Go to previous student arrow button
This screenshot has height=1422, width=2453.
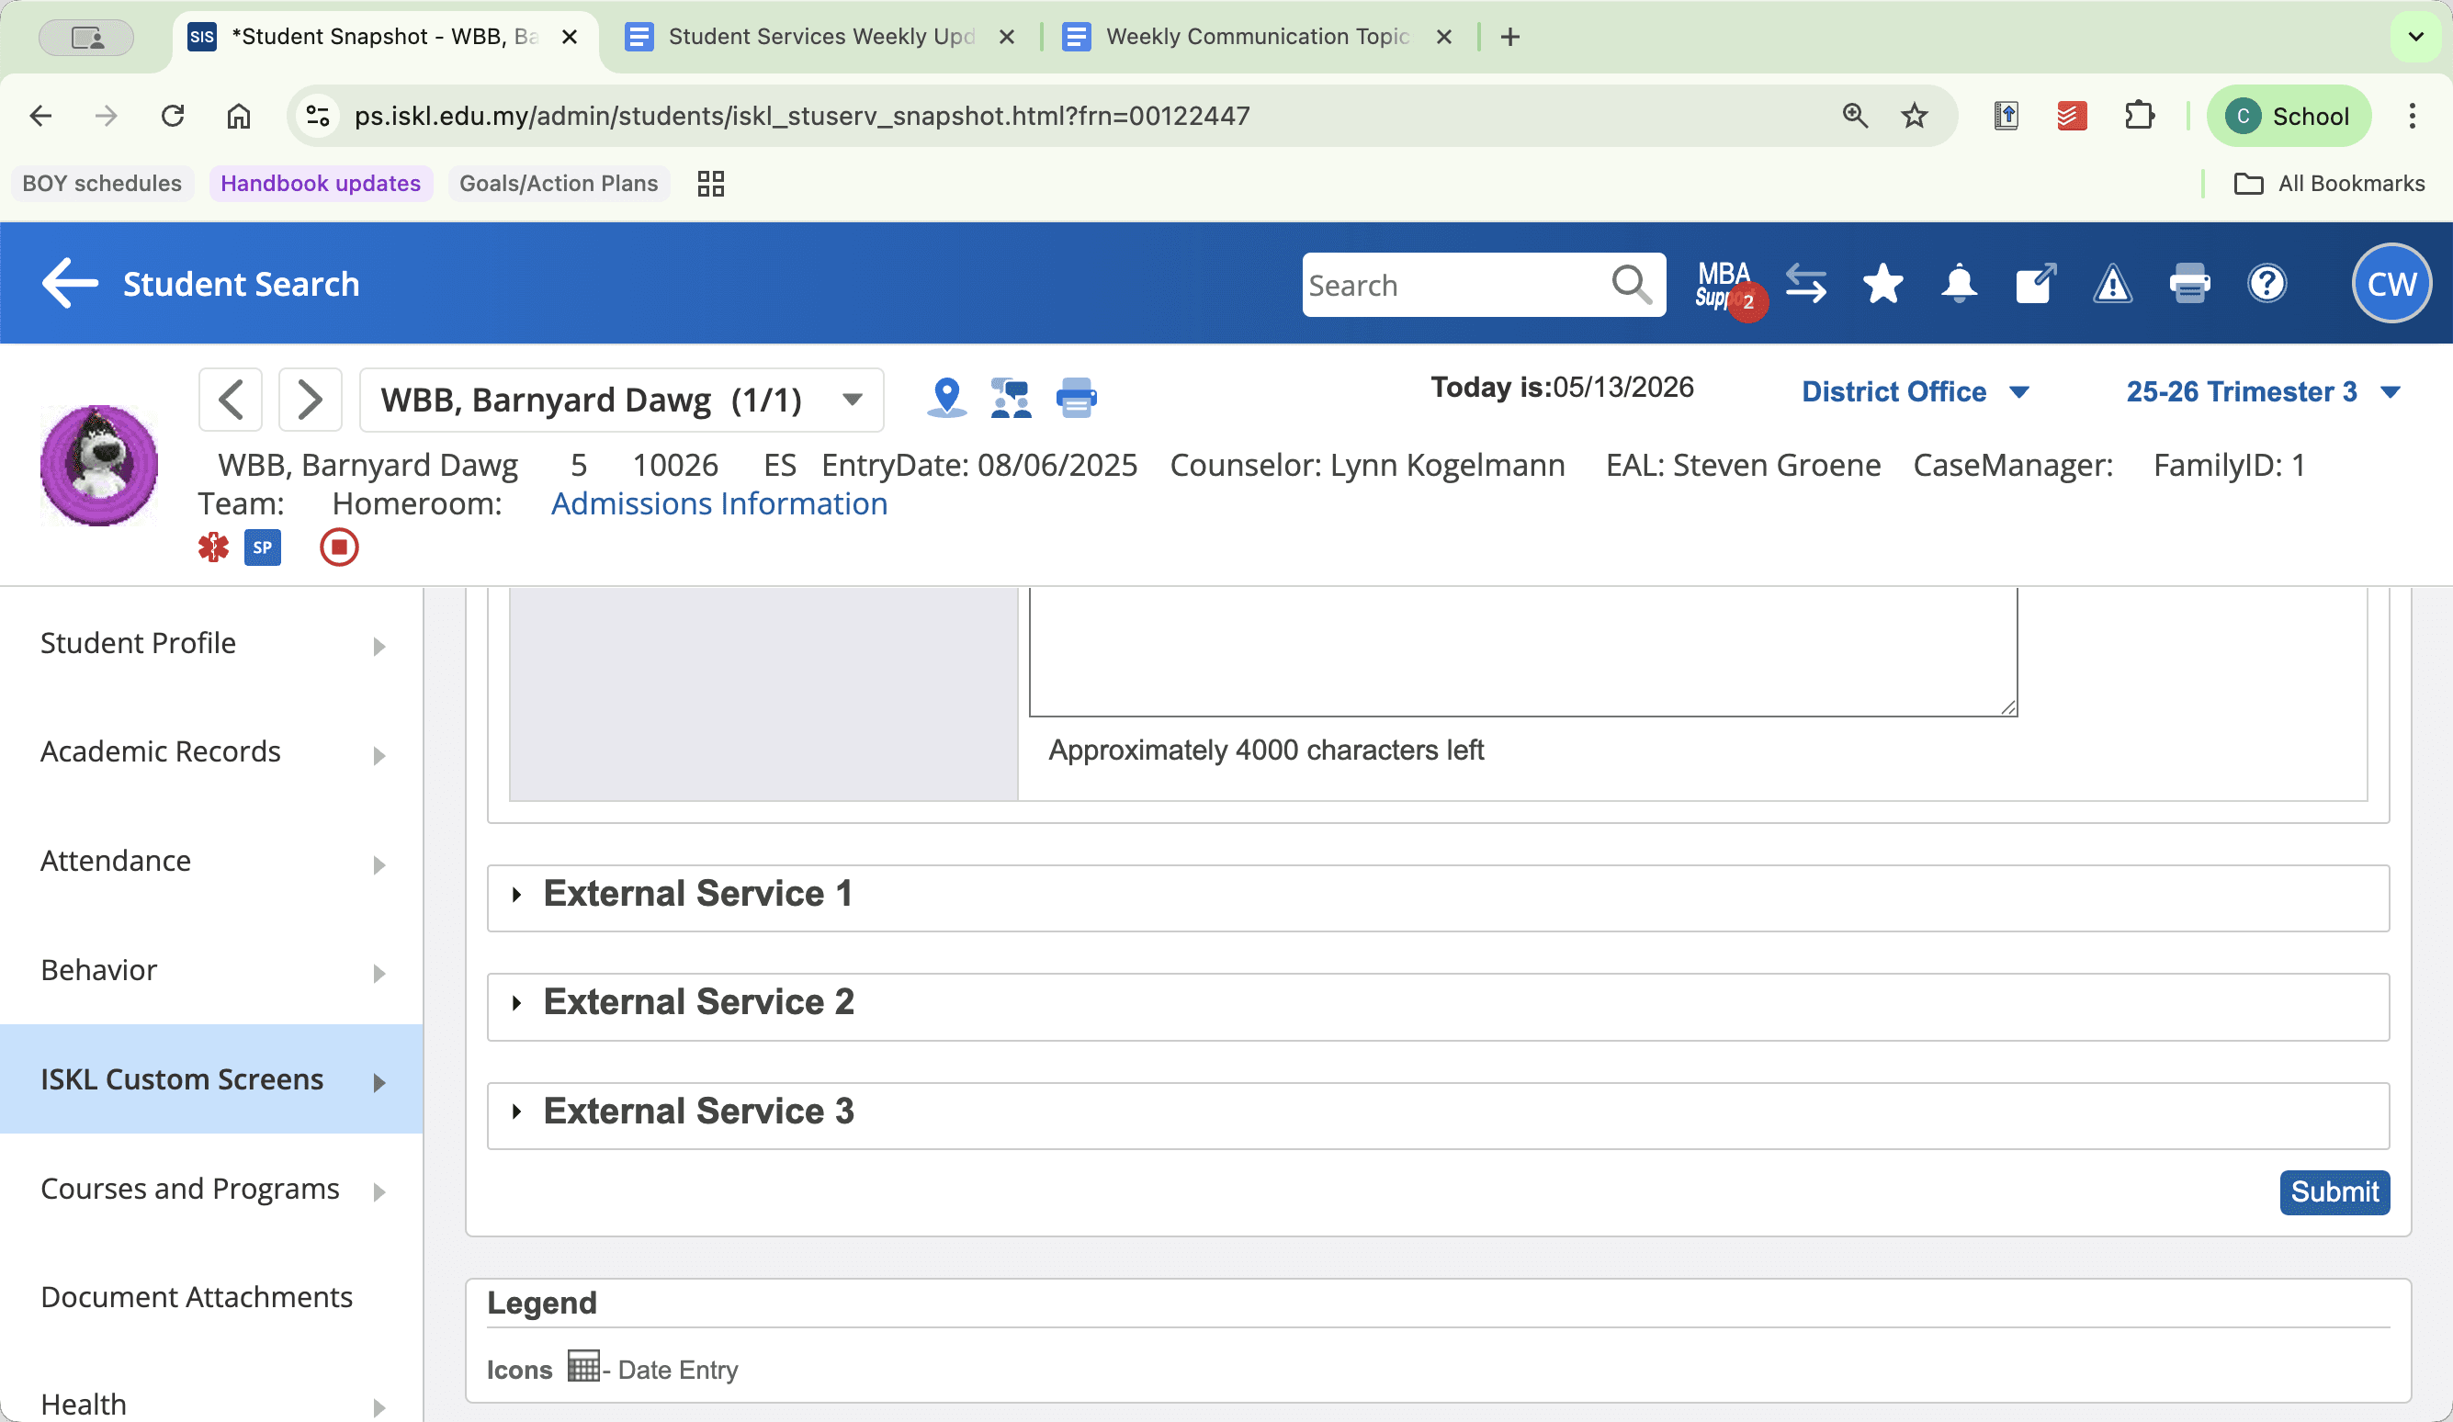pos(231,399)
